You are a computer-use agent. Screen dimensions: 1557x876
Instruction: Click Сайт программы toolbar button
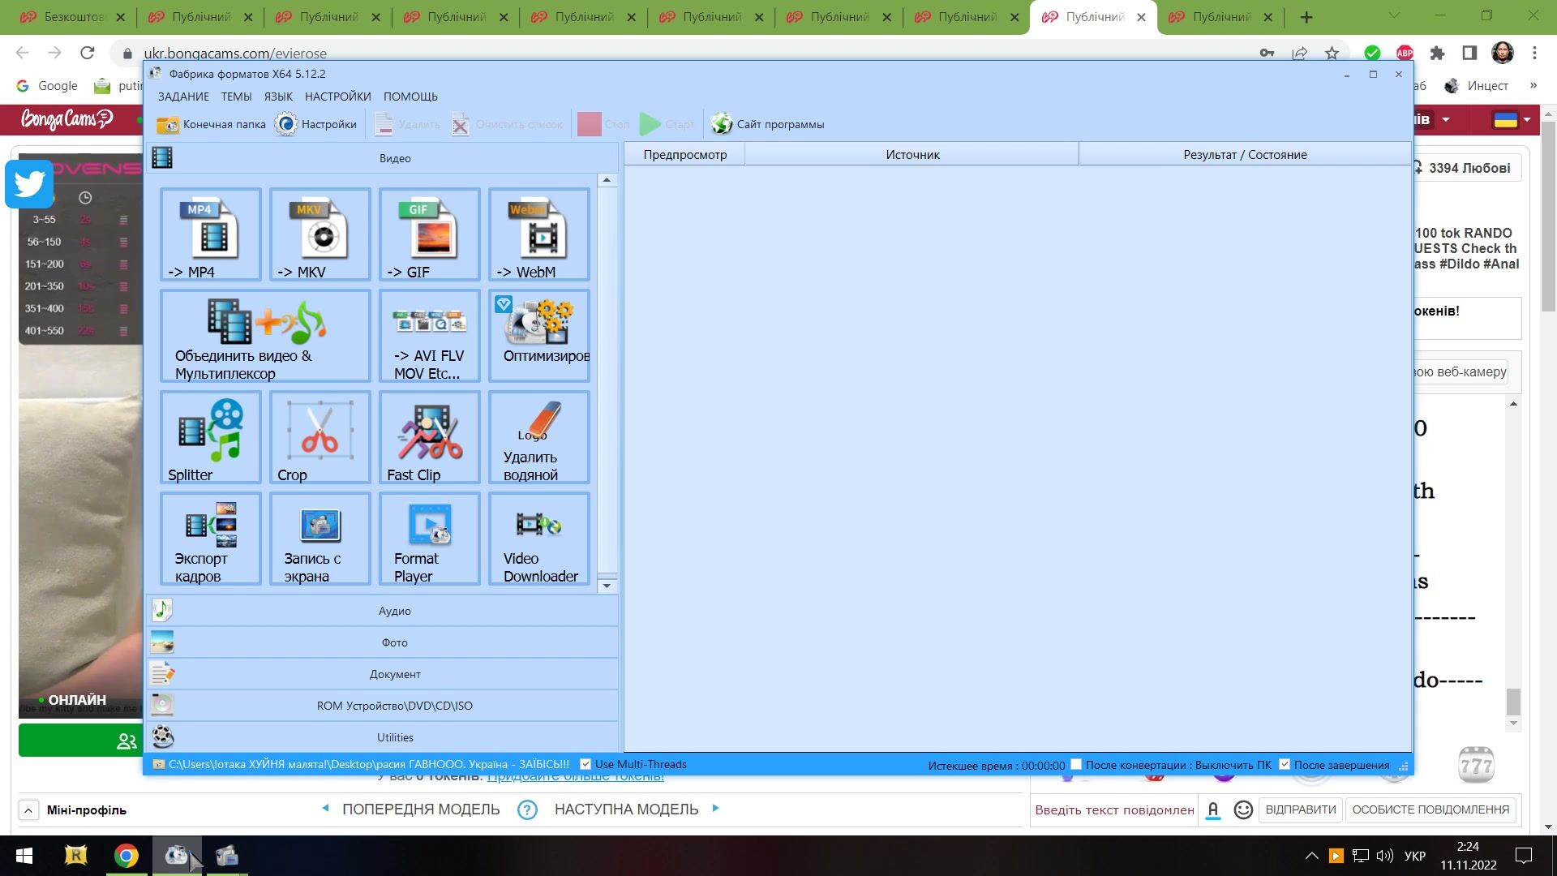[768, 124]
